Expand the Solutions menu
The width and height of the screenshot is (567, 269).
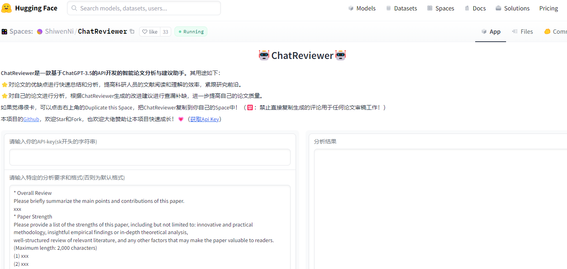pos(512,8)
